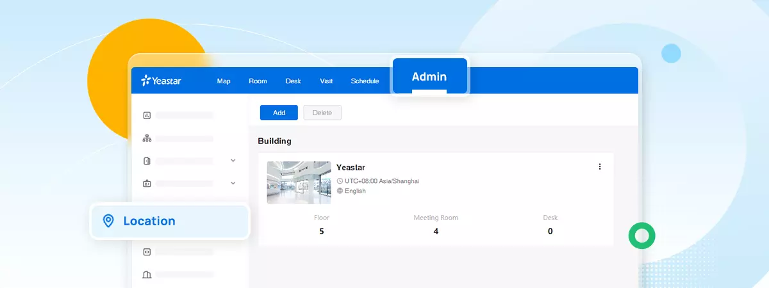The width and height of the screenshot is (769, 288).
Task: Open the Yeastar building three-dot menu
Action: point(600,166)
